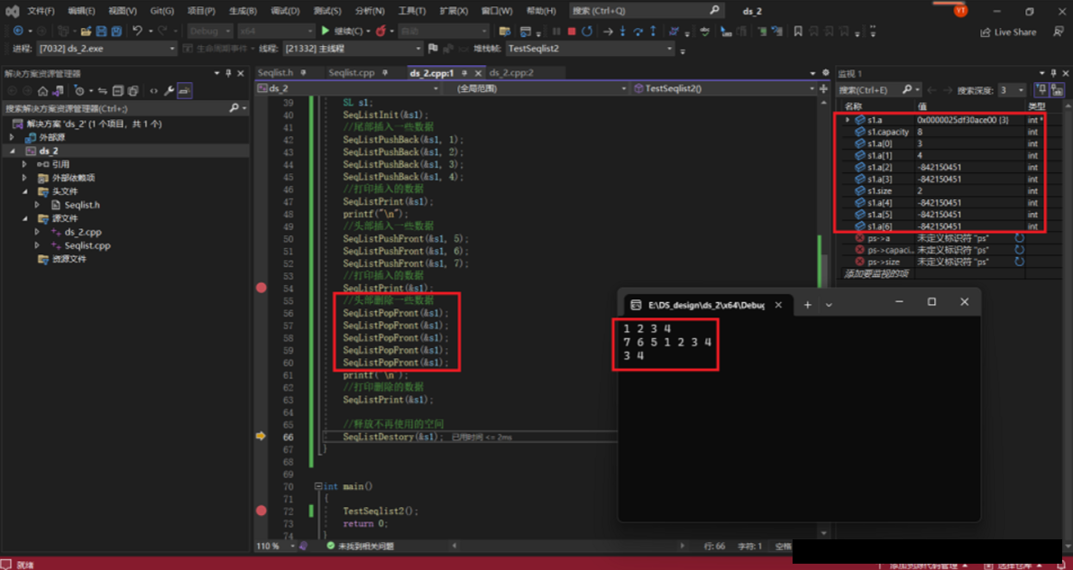The image size is (1073, 570).
Task: Click the YT account avatar
Action: pyautogui.click(x=961, y=10)
